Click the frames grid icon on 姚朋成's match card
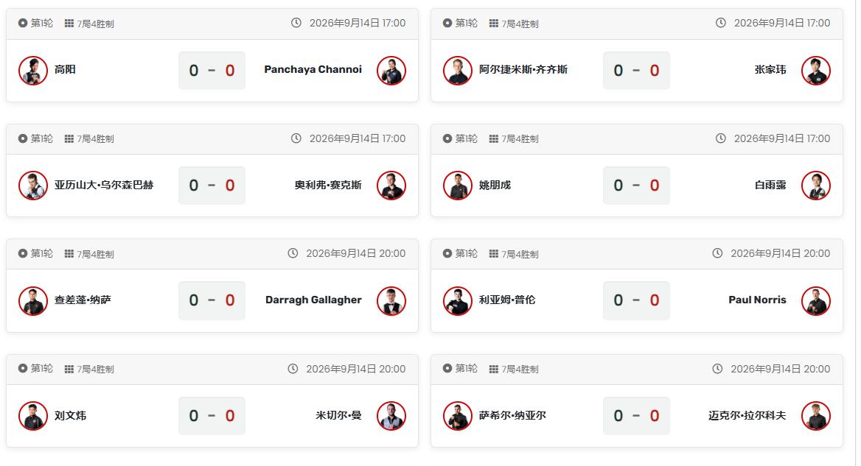Image resolution: width=861 pixels, height=466 pixels. point(494,138)
